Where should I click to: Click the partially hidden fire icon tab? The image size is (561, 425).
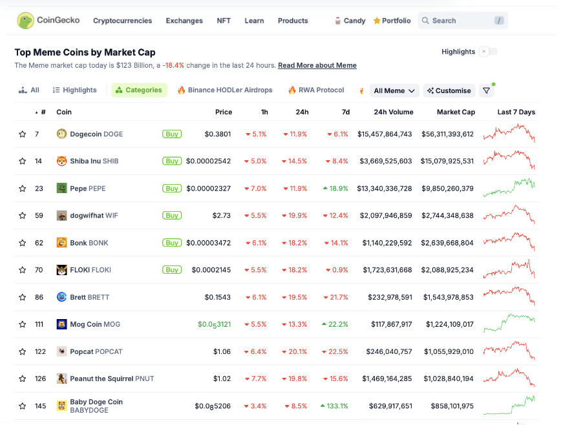pos(362,90)
